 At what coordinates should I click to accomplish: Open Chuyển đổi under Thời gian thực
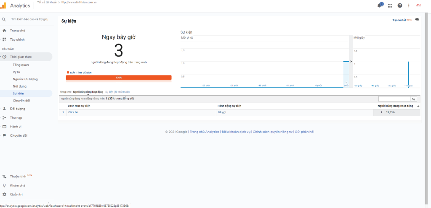coord(21,101)
